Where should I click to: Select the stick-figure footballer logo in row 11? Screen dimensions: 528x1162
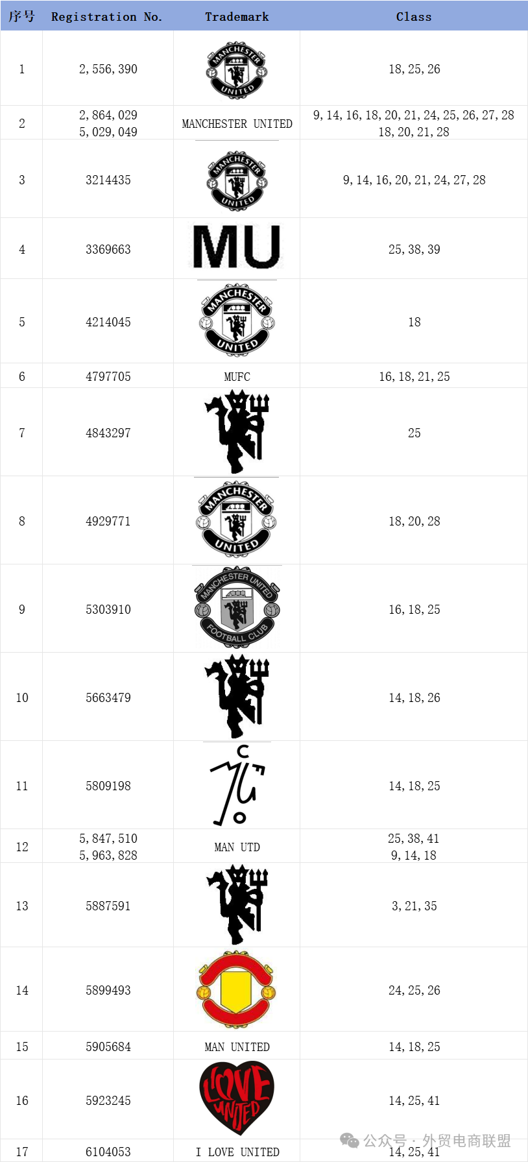(237, 785)
